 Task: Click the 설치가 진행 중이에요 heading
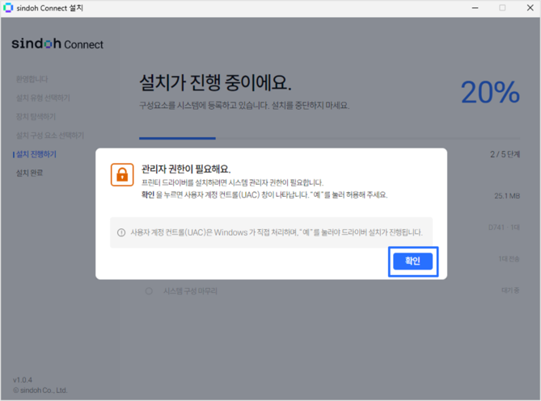click(x=216, y=82)
